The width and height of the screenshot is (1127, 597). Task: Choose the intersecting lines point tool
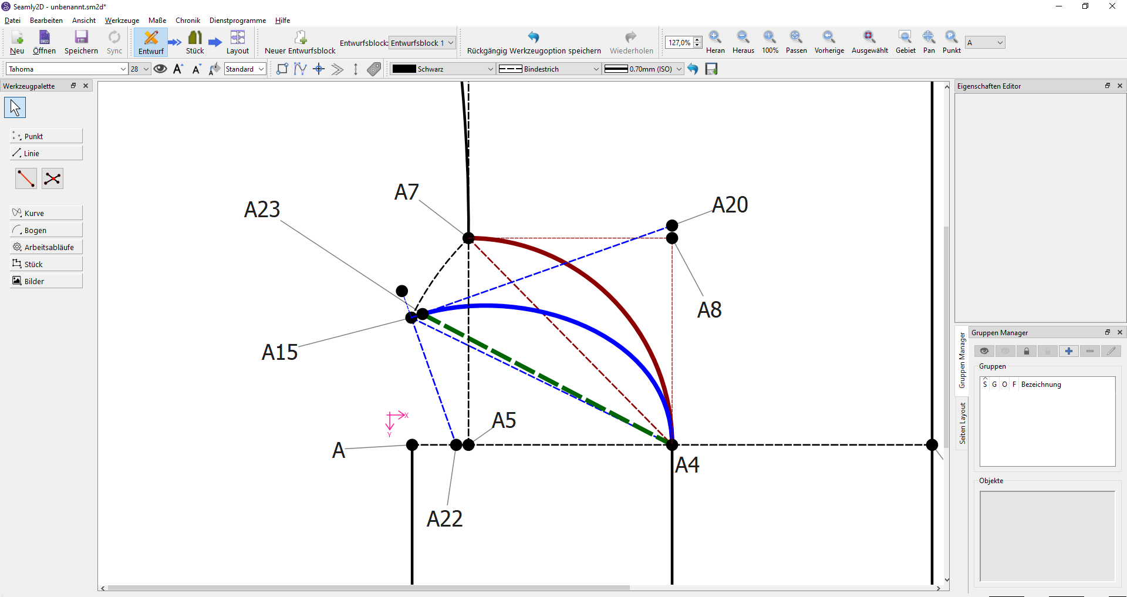[x=52, y=178]
